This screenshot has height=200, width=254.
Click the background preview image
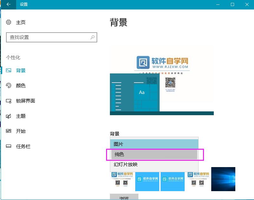pyautogui.click(x=162, y=81)
